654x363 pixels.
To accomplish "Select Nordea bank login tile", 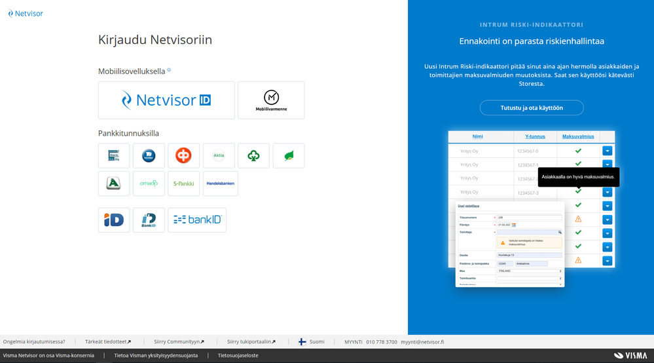I will point(149,156).
